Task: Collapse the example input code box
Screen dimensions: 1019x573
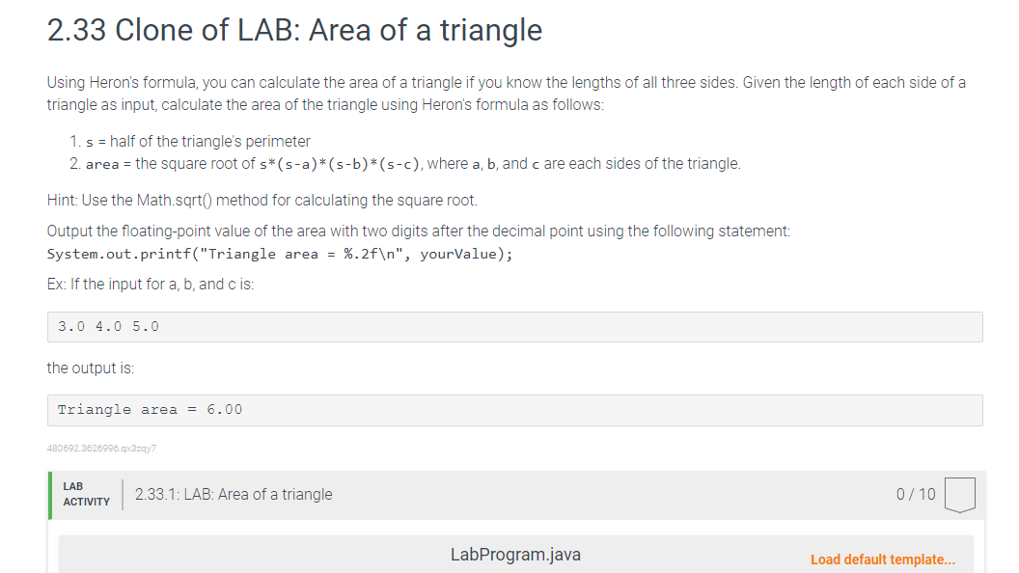Action: [x=513, y=326]
